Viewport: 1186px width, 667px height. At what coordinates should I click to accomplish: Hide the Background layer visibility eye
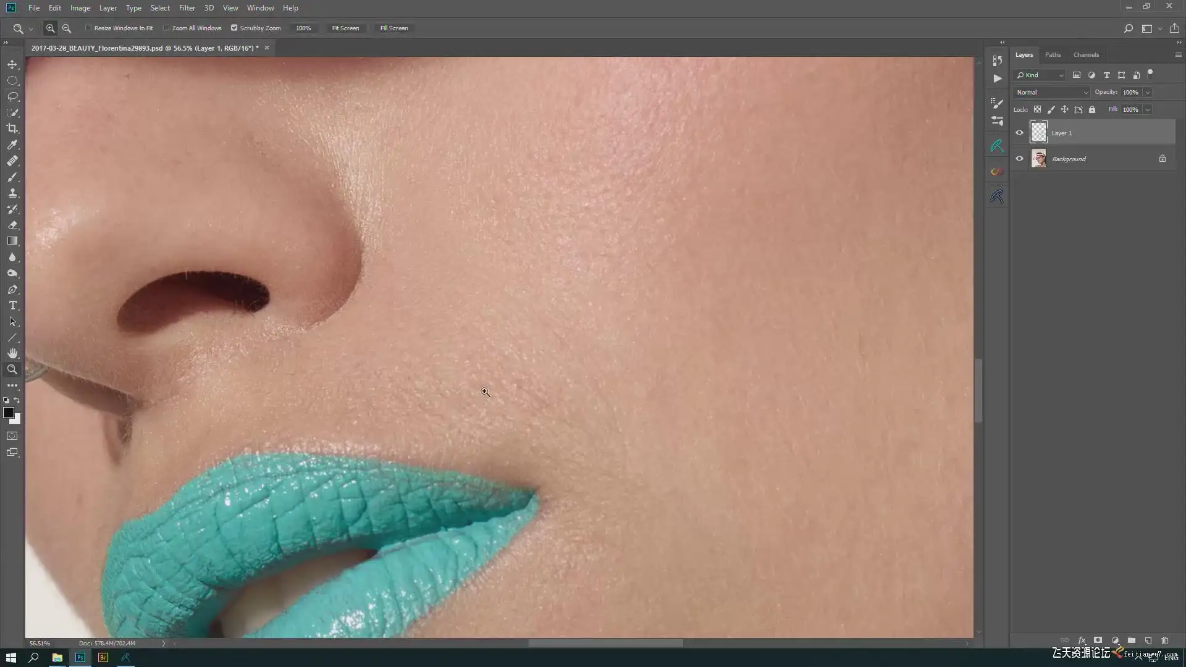1019,159
